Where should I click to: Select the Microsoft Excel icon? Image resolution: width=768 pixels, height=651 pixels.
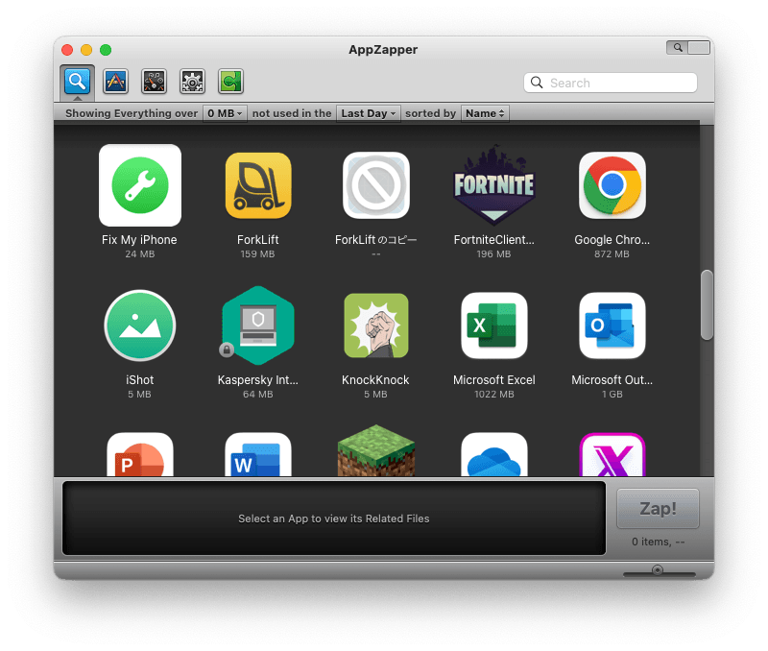(x=493, y=325)
